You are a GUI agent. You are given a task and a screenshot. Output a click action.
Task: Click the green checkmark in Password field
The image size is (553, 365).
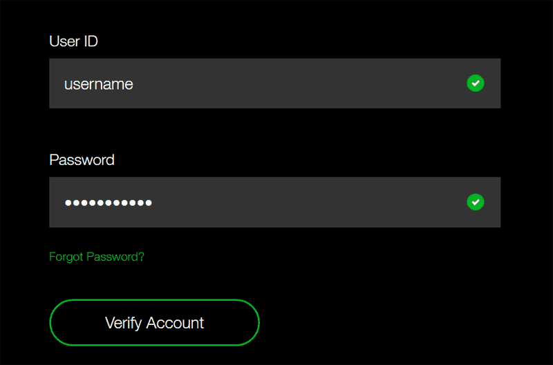[x=475, y=202]
